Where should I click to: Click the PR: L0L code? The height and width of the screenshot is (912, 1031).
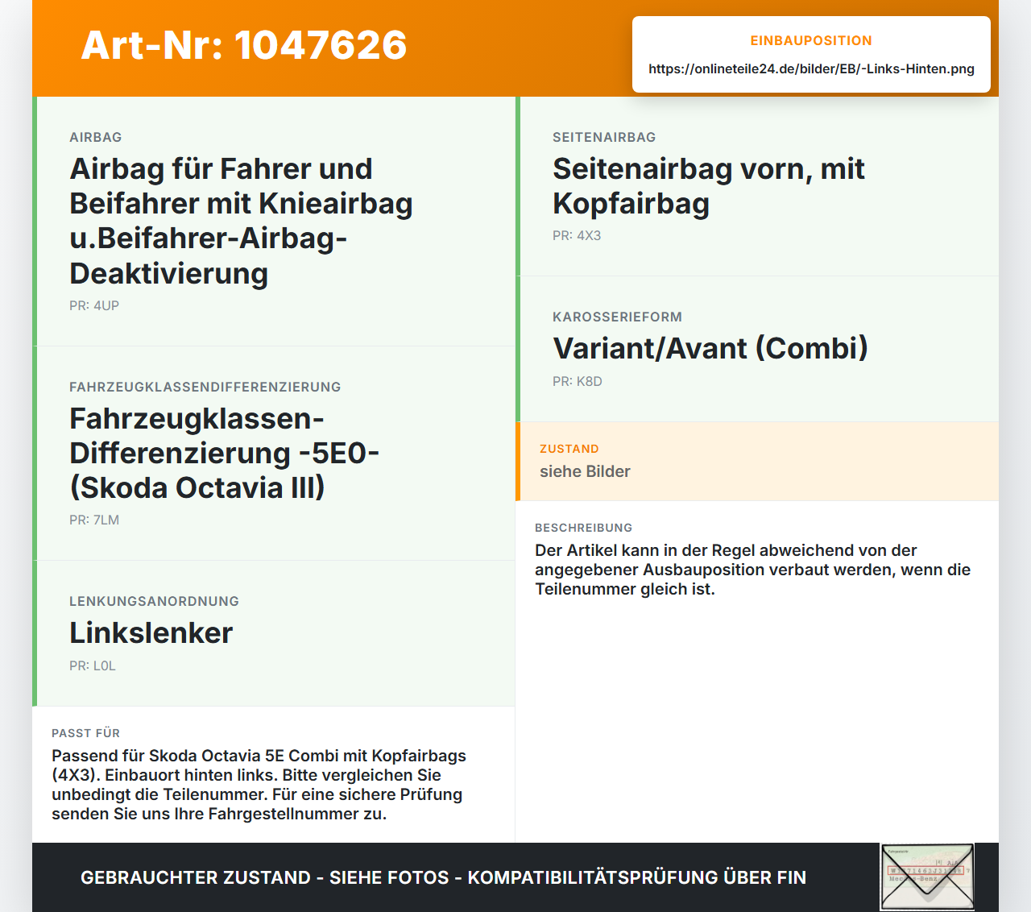93,665
